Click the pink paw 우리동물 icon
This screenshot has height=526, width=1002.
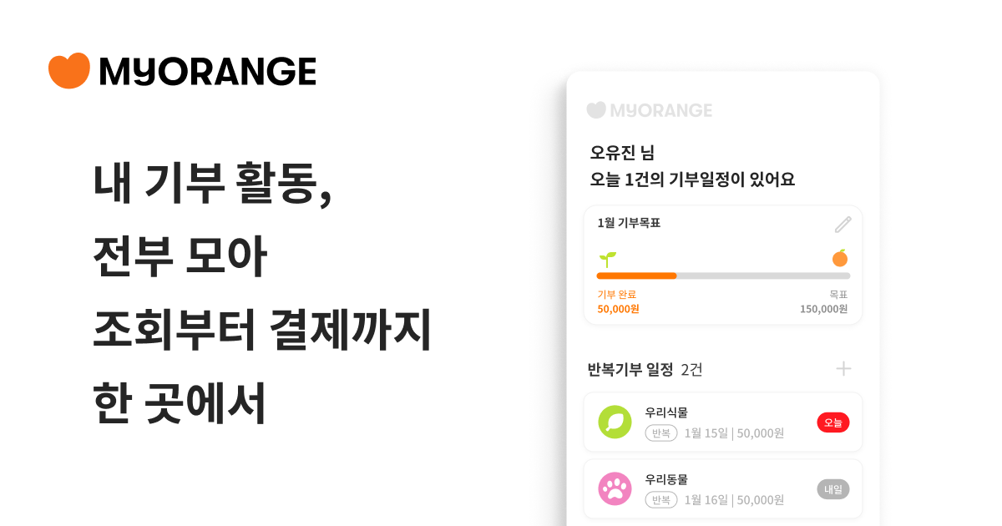(x=615, y=489)
